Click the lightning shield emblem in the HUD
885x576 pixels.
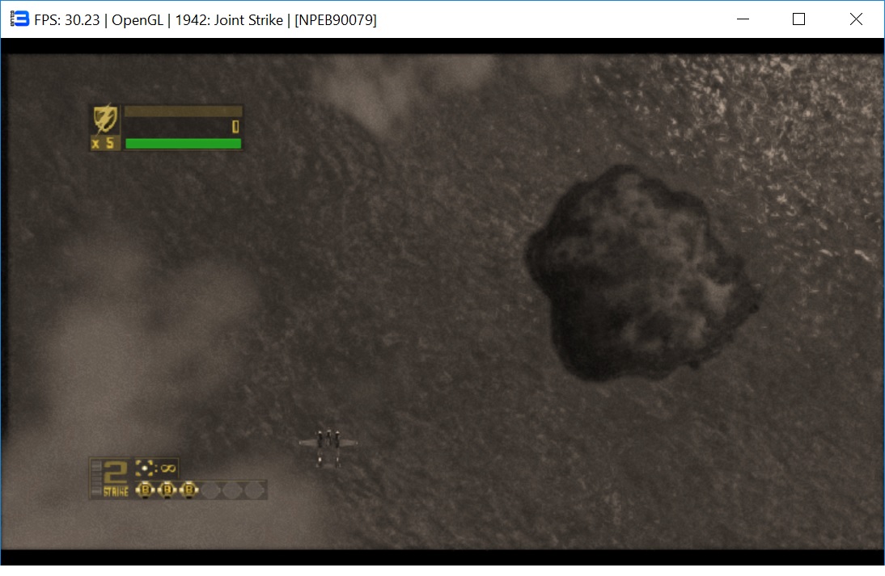click(105, 120)
